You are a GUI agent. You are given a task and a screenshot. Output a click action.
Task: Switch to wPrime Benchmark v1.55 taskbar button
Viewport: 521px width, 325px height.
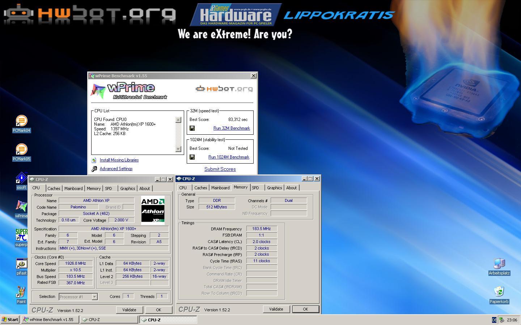50,320
